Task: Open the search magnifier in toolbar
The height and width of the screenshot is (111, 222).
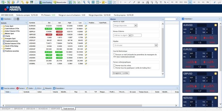Action: click(x=215, y=2)
